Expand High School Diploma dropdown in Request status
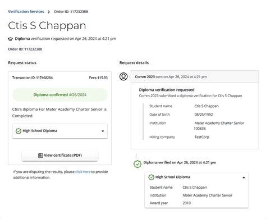 (x=103, y=131)
